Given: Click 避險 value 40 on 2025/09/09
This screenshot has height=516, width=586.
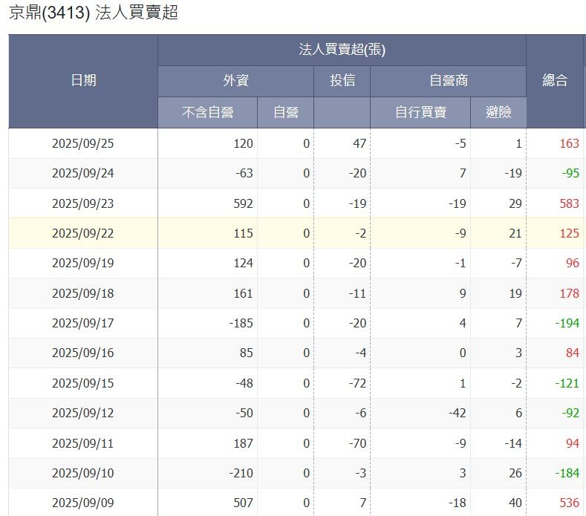Looking at the screenshot, I should point(515,503).
